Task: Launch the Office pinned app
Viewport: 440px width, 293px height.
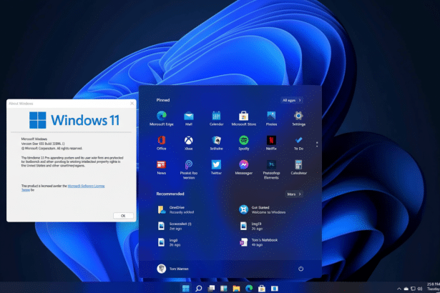Action: coord(162,143)
